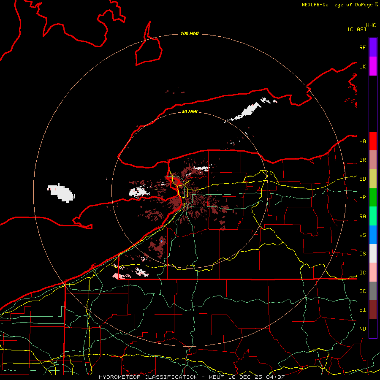Click the BD legend label
380x380 pixels.
[x=362, y=179]
